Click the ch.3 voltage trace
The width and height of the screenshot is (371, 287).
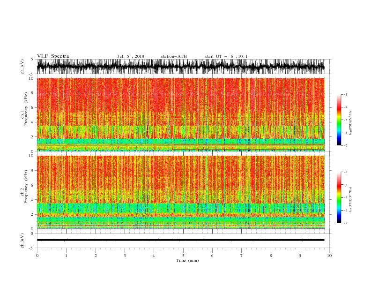click(181, 240)
